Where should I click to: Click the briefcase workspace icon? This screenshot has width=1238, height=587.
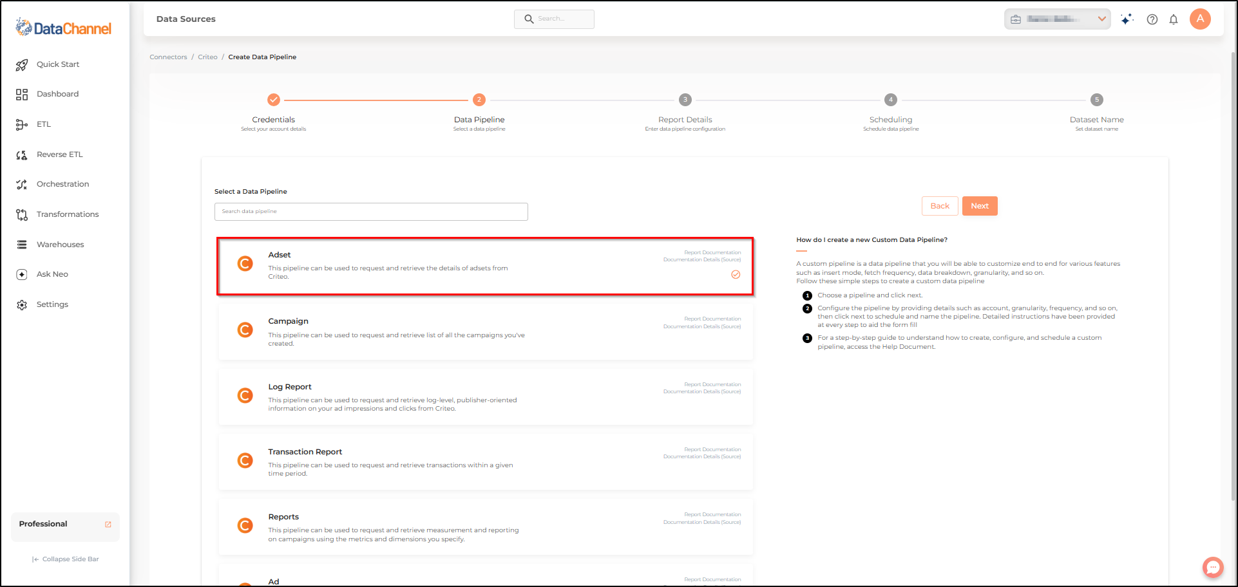tap(1016, 19)
